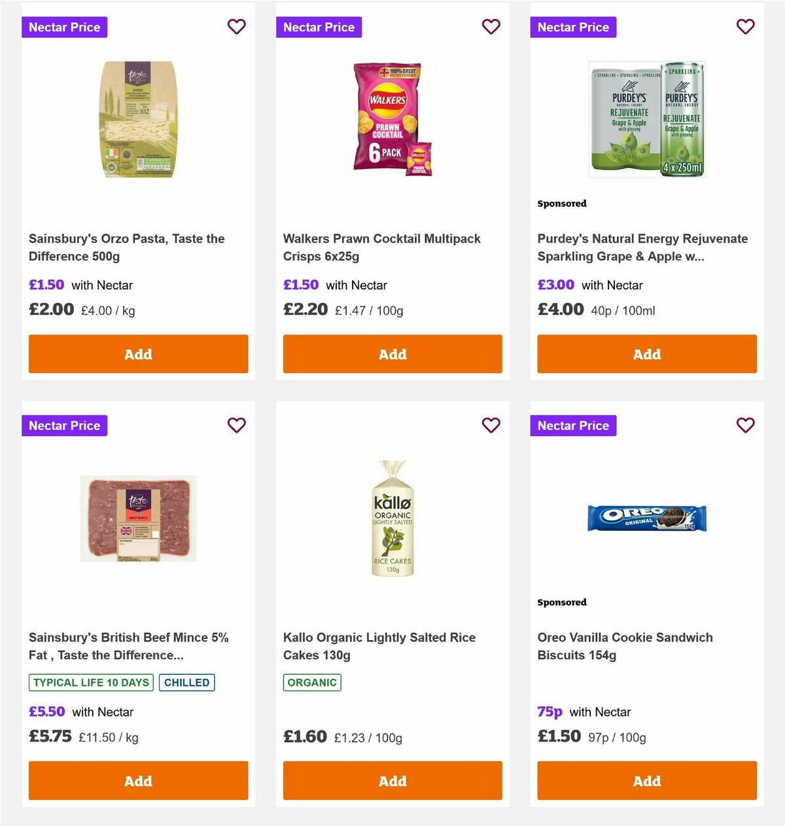Click the Nectar Price badge on the Purdey's drink card
This screenshot has height=826, width=785.
[x=573, y=27]
